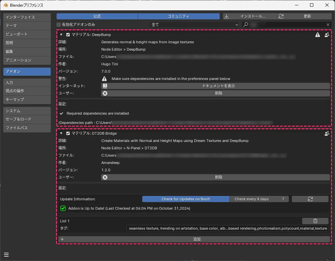335x261 pixels.
Task: Click ドキュメントを表示 for DeepBump
Action: point(216,86)
